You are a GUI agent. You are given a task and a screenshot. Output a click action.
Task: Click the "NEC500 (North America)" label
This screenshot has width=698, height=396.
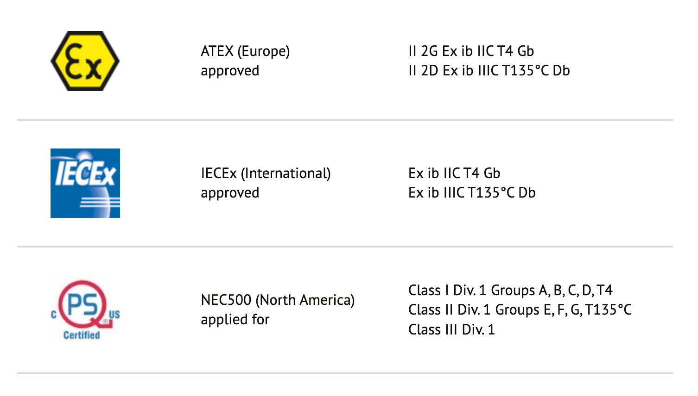tap(278, 300)
